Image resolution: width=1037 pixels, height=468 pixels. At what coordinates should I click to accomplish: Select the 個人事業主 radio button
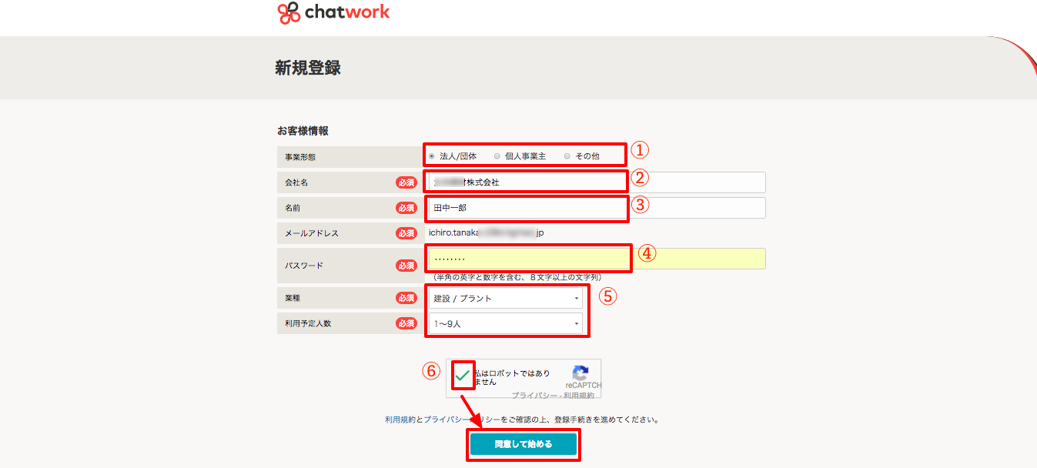pos(497,155)
